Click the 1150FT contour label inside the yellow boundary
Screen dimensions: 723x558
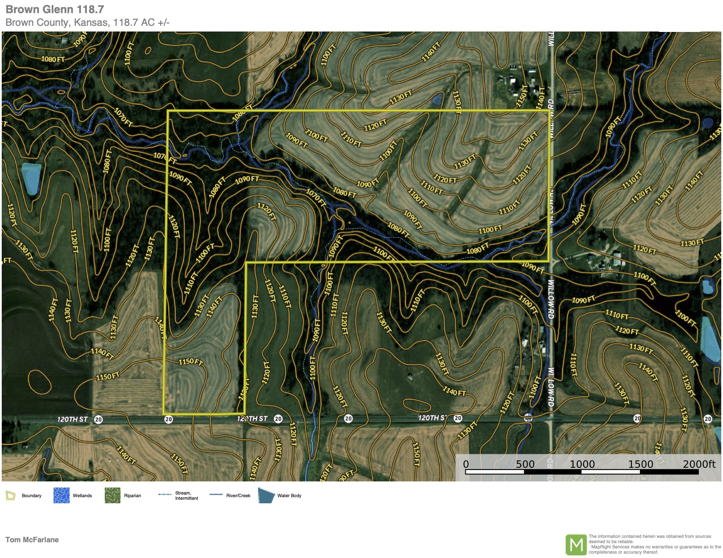coord(191,362)
